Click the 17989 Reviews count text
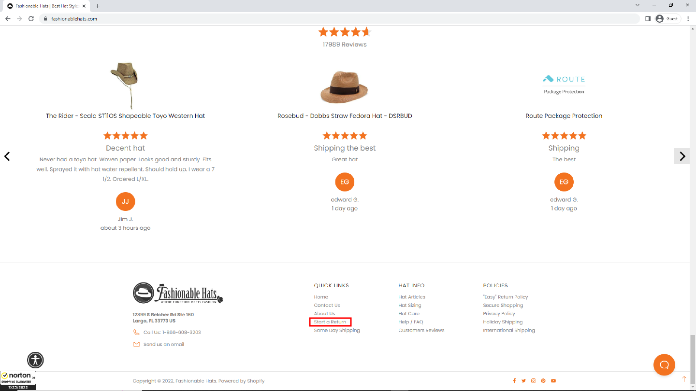The height and width of the screenshot is (391, 696). pyautogui.click(x=345, y=44)
